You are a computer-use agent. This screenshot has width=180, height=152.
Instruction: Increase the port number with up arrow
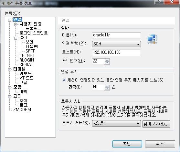tap(107, 60)
